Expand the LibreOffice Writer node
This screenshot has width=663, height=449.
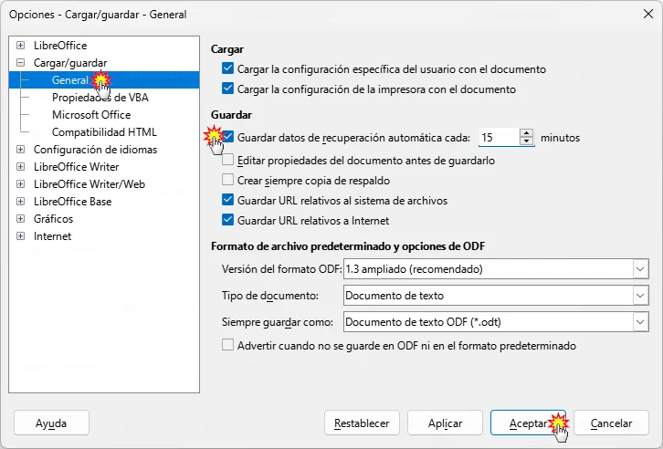pos(20,166)
